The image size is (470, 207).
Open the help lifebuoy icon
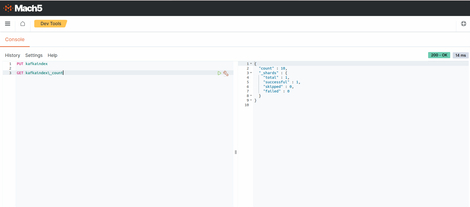[x=463, y=24]
